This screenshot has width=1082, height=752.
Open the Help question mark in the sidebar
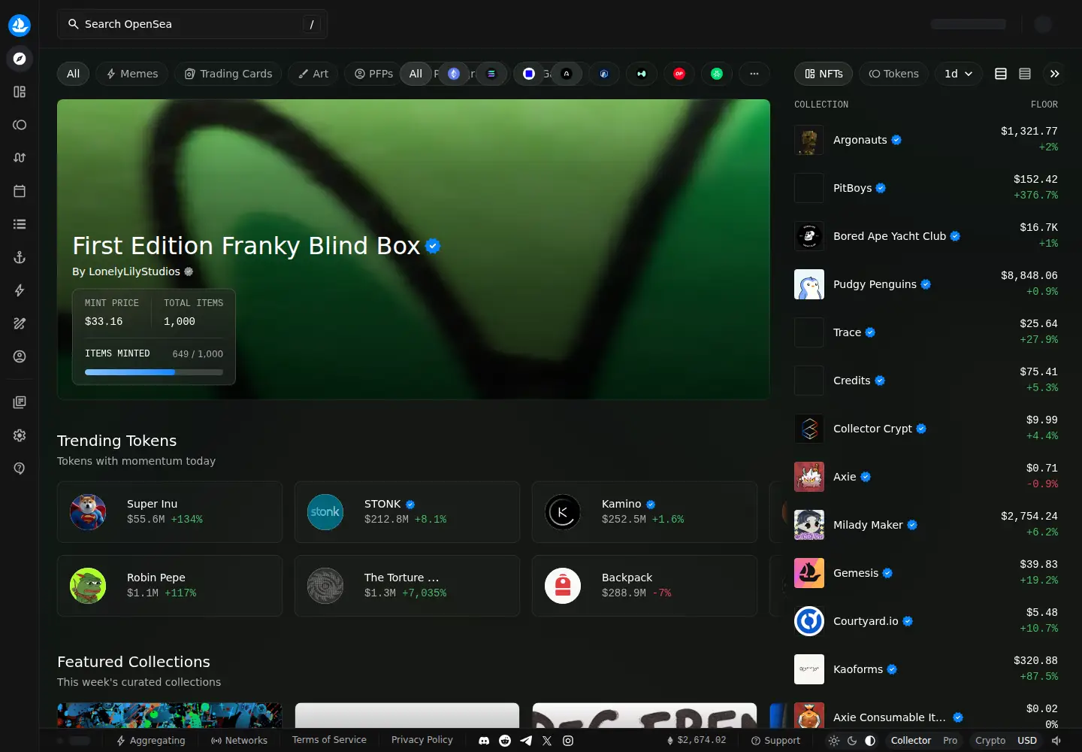pos(20,468)
